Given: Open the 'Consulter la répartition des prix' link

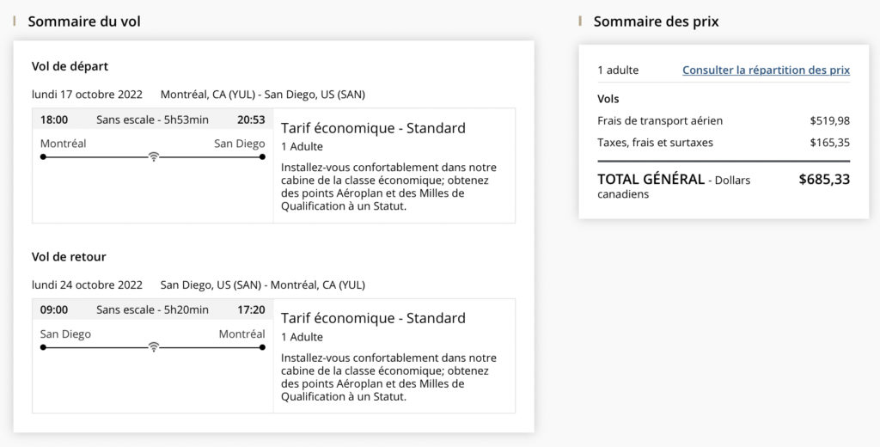Looking at the screenshot, I should coord(766,70).
